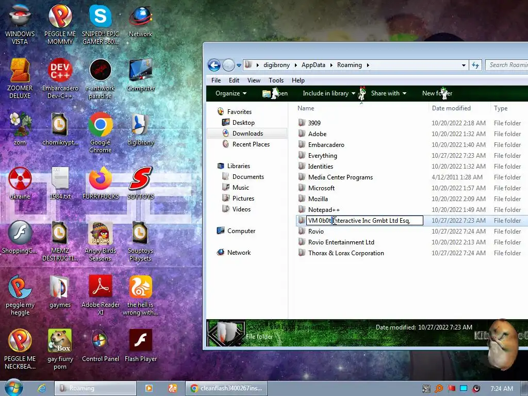
Task: Select Rovio Entertainment Ltd folder
Action: (341, 242)
